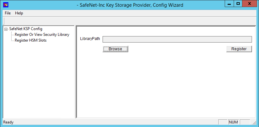Click the SafeNet app icon in title bar
Image resolution: width=259 pixels, height=127 pixels.
point(6,4)
